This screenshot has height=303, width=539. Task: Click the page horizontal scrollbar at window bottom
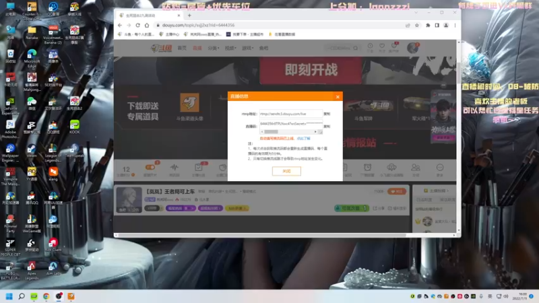(x=263, y=235)
